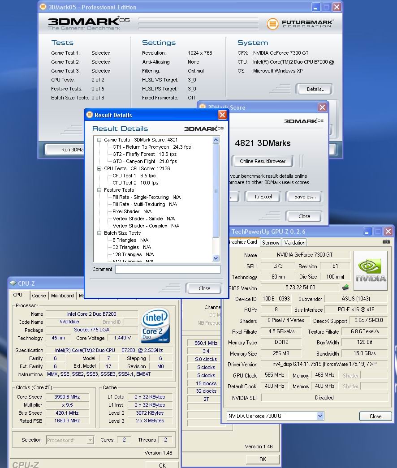The height and width of the screenshot is (468, 397).
Task: Click the To Excel button
Action: [x=263, y=197]
